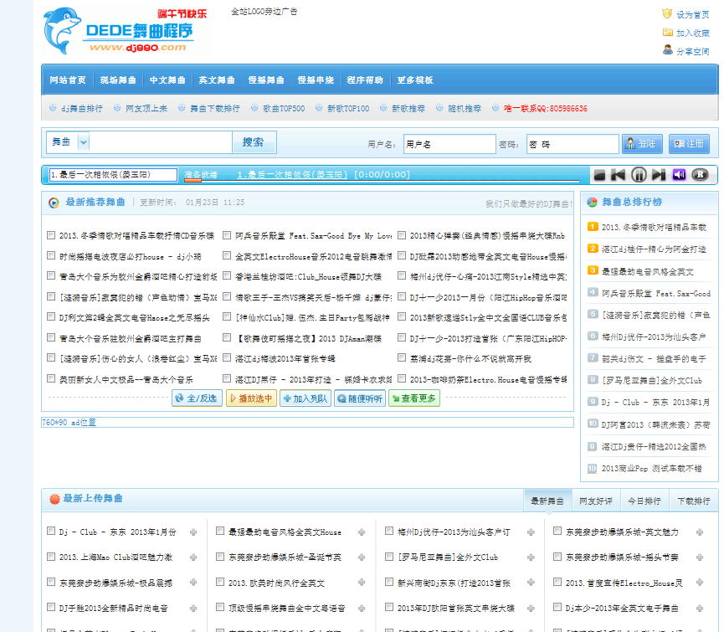Mute the player volume

[680, 175]
